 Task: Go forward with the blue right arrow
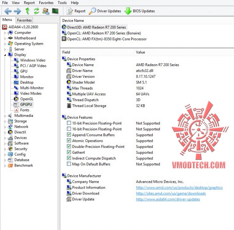pyautogui.click(x=18, y=11)
